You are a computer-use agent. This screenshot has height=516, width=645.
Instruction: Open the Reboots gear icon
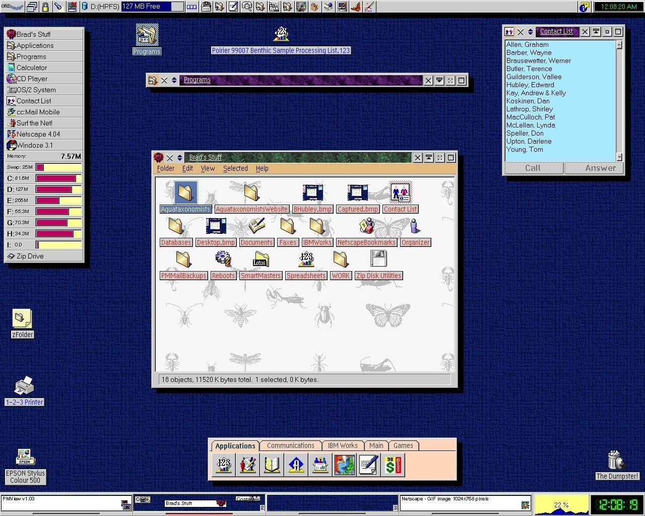click(223, 259)
